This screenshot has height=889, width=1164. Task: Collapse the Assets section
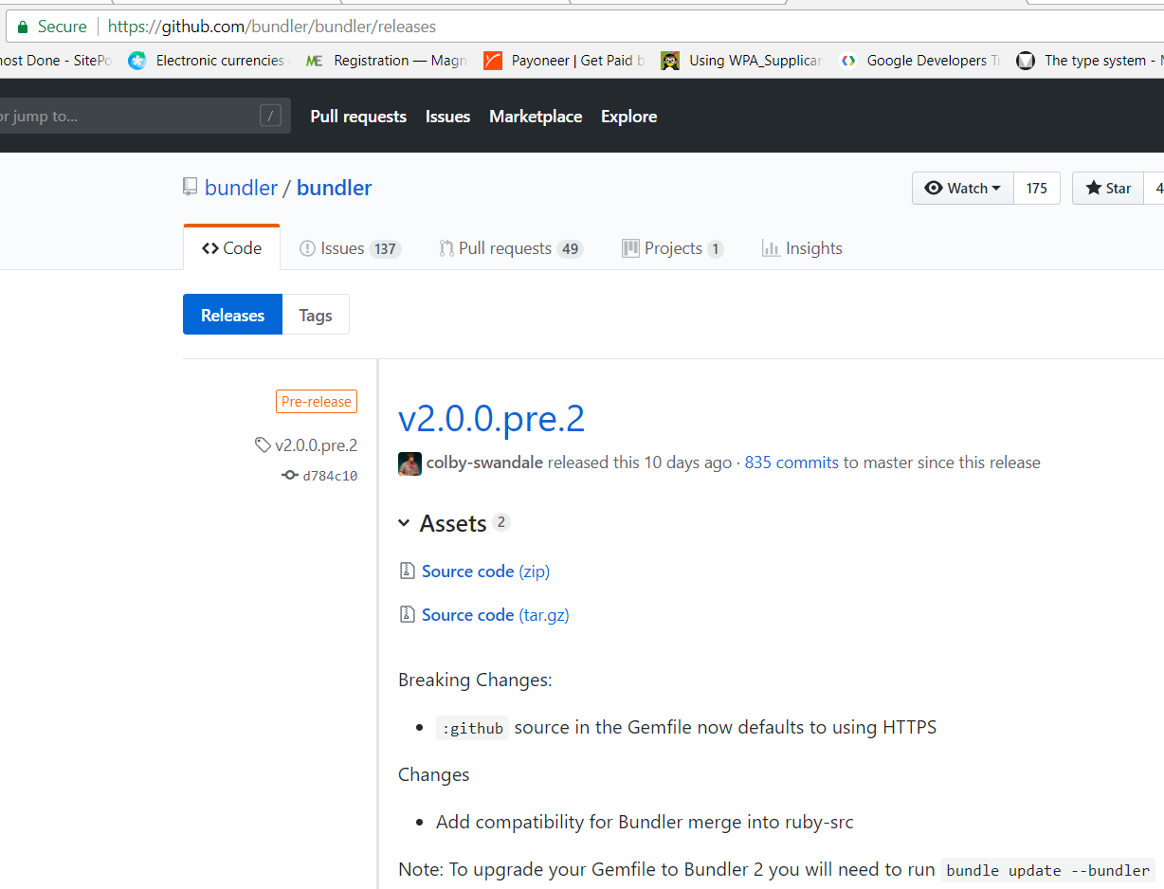pos(406,522)
